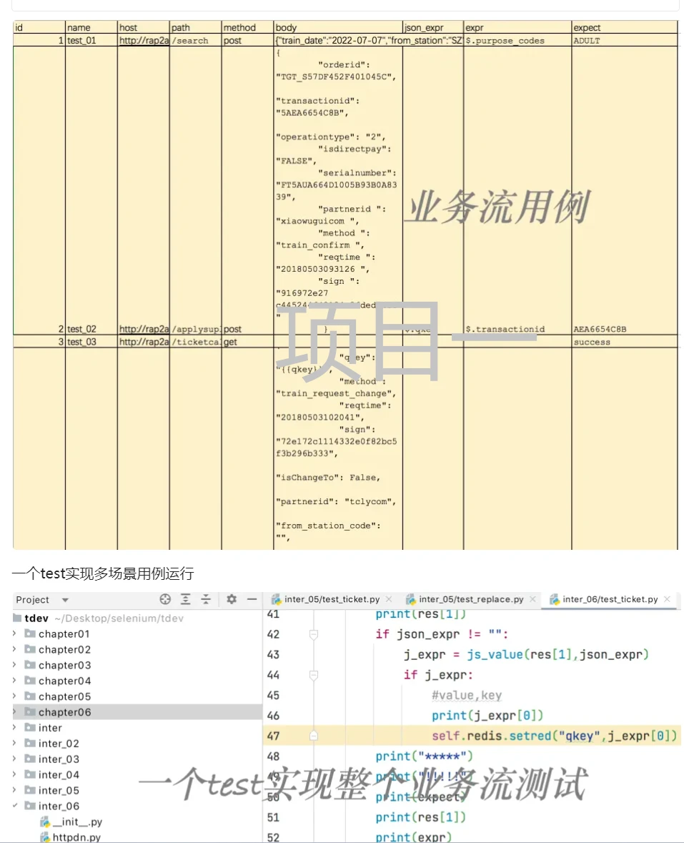This screenshot has width=684, height=843.
Task: Open the Project view dropdown
Action: coord(65,600)
